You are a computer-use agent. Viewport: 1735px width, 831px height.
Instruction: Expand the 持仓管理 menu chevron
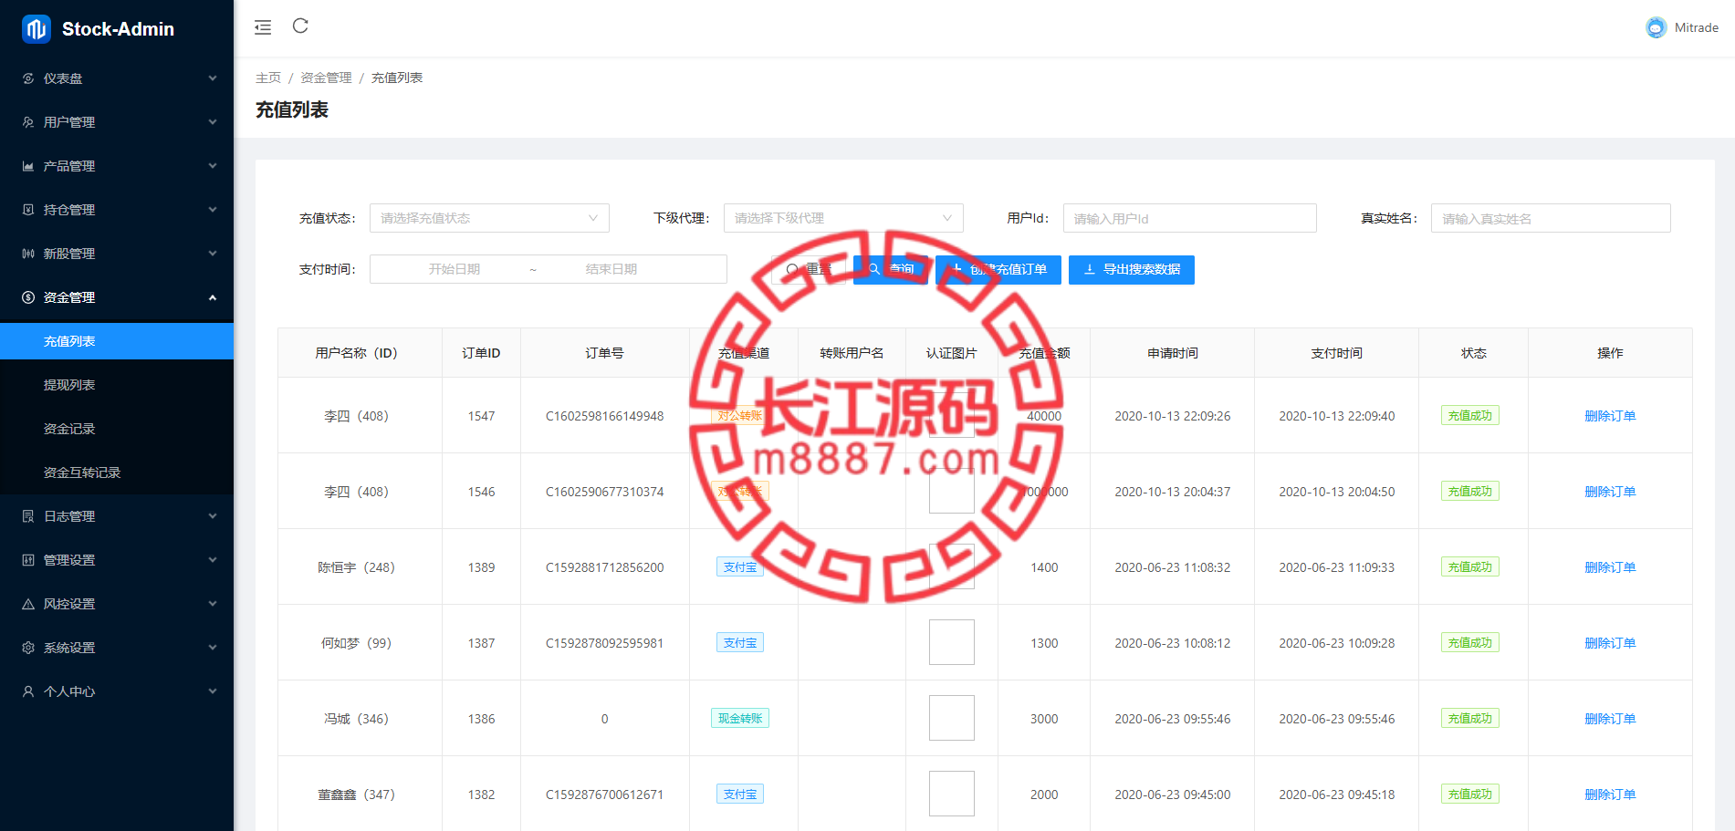coord(213,210)
